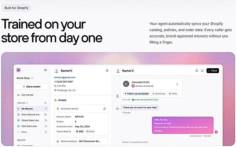Click the home icon beside Default address

pyautogui.click(x=58, y=141)
